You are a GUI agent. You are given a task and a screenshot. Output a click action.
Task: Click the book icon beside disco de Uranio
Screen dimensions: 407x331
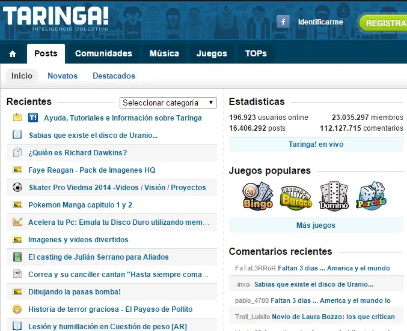point(17,135)
